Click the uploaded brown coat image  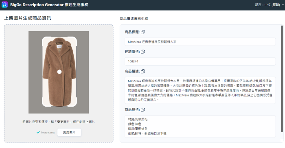pos(59,72)
